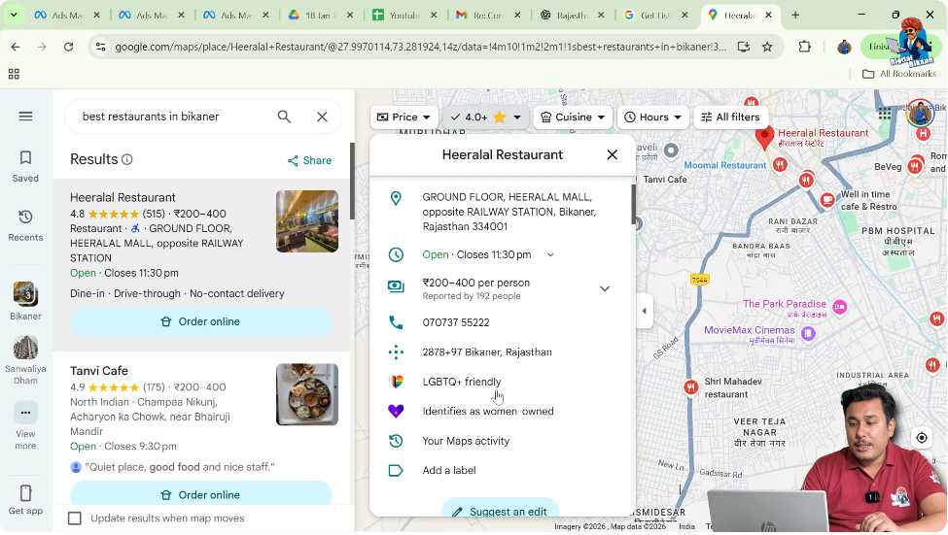This screenshot has width=948, height=535.
Task: Close the Heeralal Restaurant details card
Action: pyautogui.click(x=612, y=155)
